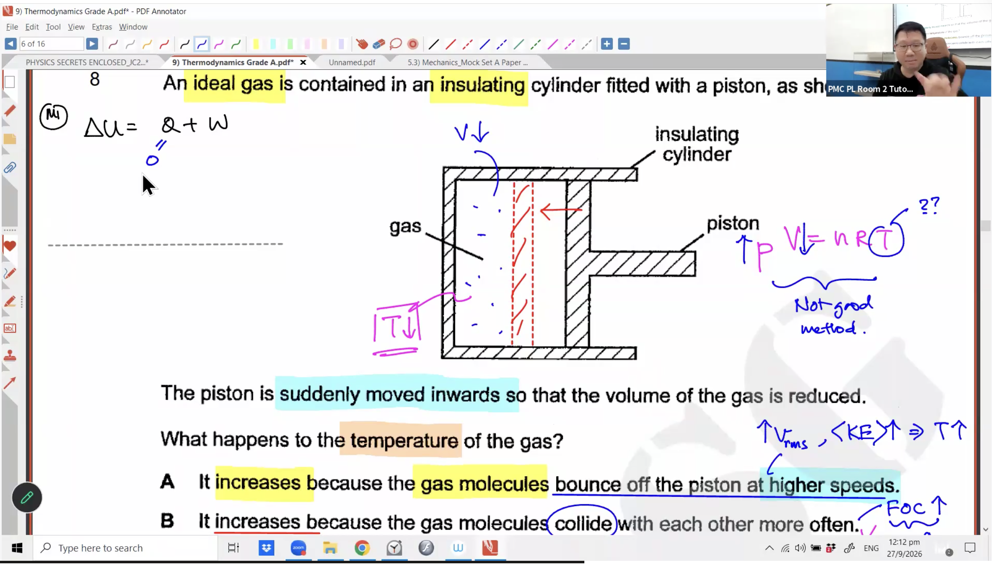Image resolution: width=992 pixels, height=565 pixels.
Task: Zoom in with the plus button
Action: pos(607,44)
